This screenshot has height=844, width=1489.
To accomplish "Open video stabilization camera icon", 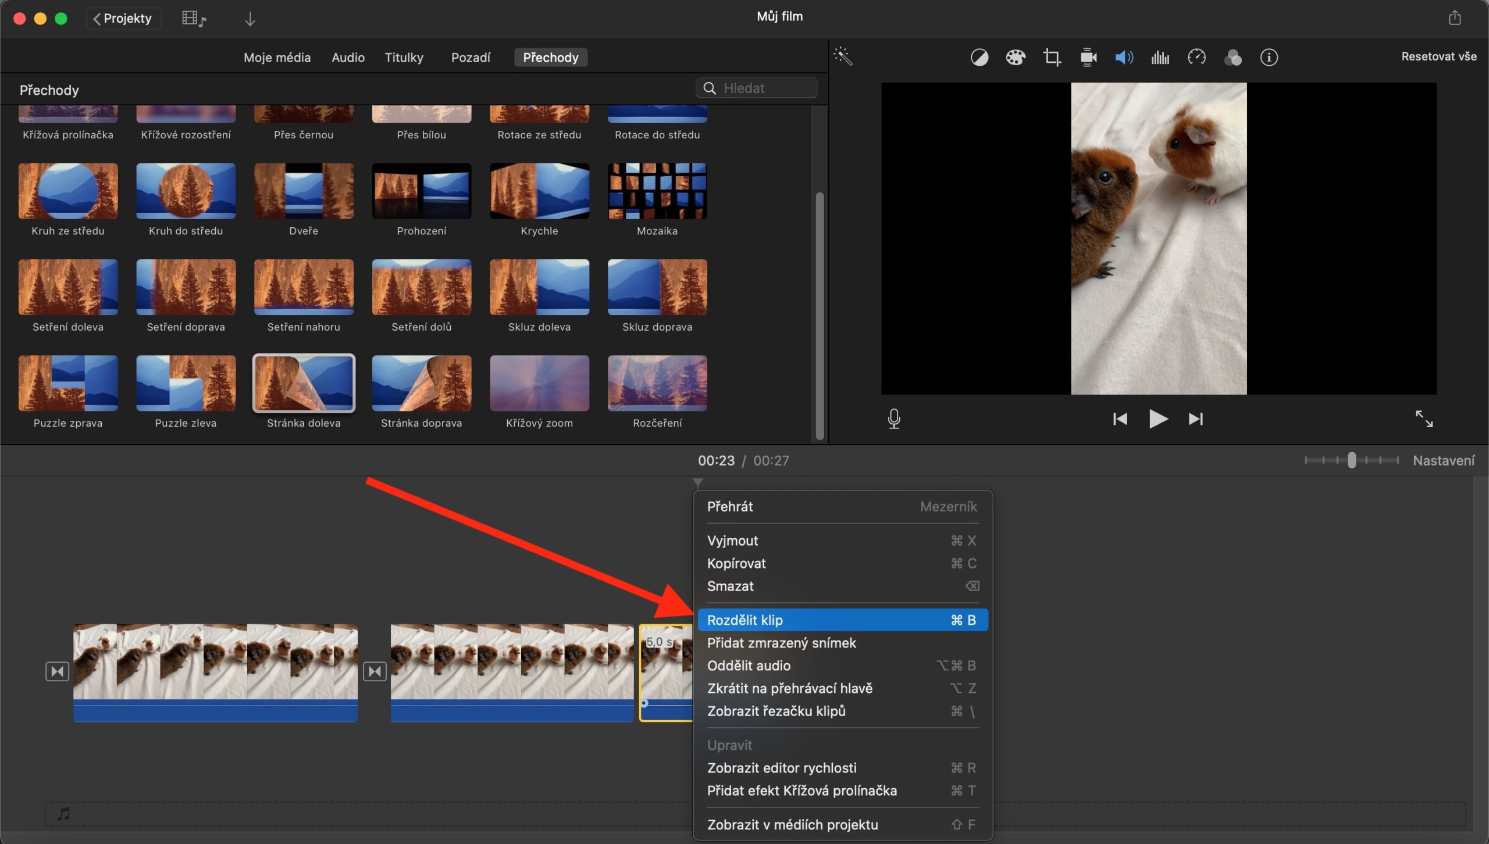I will point(1087,57).
